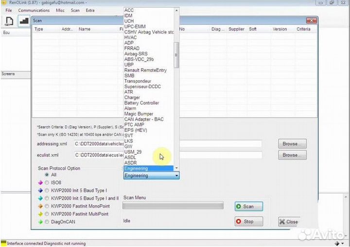This screenshot has height=247, width=350.
Task: Click dropdown list scroll up arrow
Action: [x=176, y=10]
